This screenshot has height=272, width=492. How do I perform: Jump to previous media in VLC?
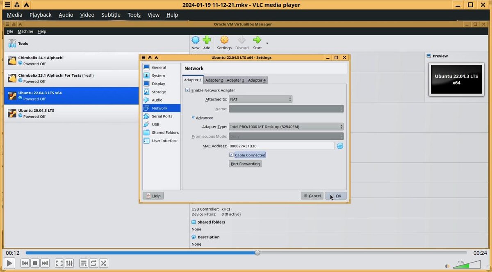coord(25,263)
